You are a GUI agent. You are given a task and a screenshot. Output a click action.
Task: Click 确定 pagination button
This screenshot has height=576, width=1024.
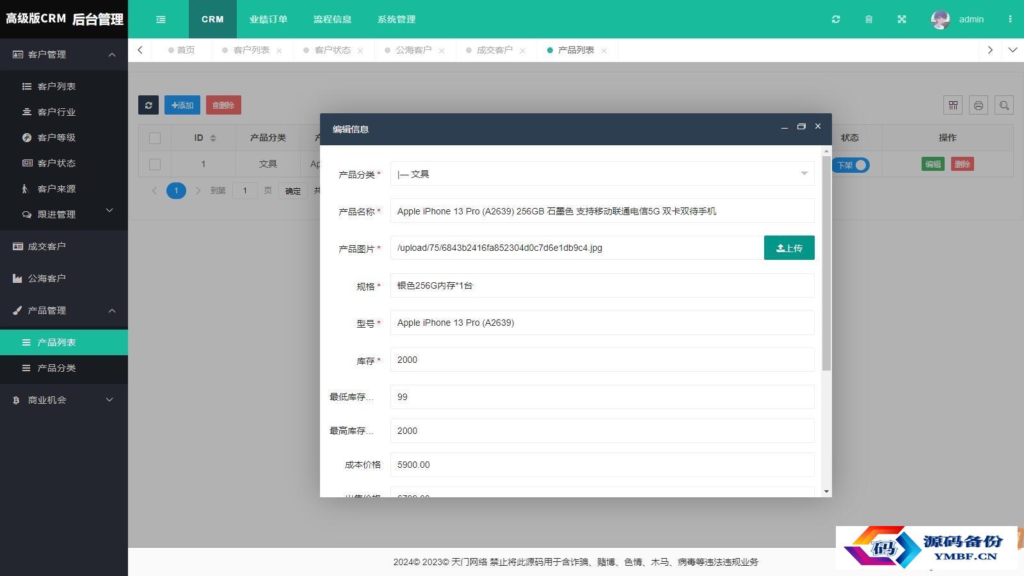293,191
